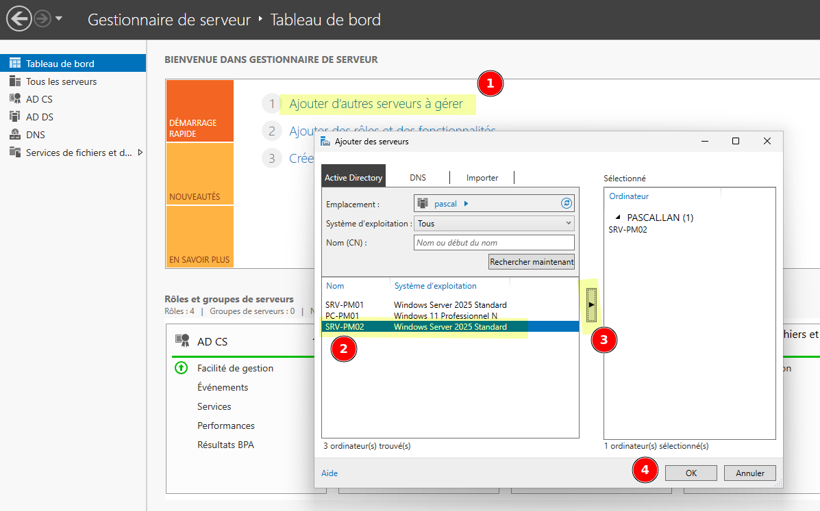
Task: Collapse the PASCAL.LAN group
Action: click(618, 218)
